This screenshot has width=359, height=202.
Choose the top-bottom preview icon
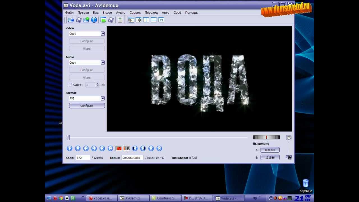click(154, 20)
